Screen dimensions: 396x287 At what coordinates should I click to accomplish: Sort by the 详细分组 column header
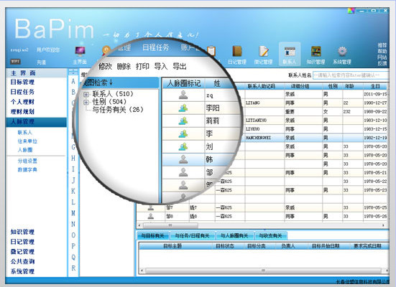(x=300, y=86)
